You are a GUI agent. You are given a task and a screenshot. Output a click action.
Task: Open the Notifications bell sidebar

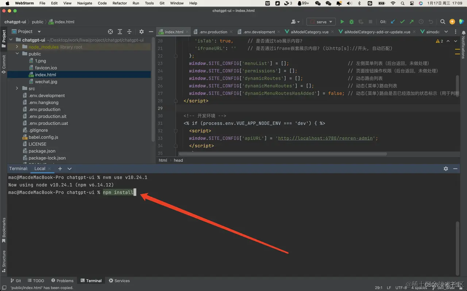[463, 44]
